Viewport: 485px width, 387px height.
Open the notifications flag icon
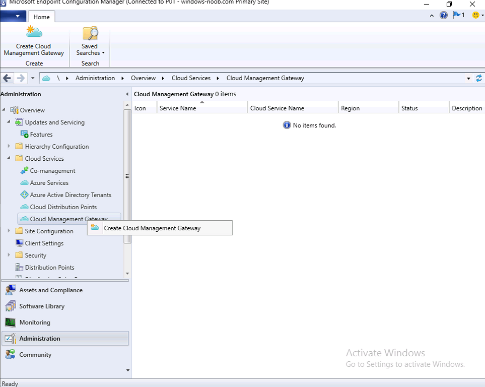[x=456, y=15]
